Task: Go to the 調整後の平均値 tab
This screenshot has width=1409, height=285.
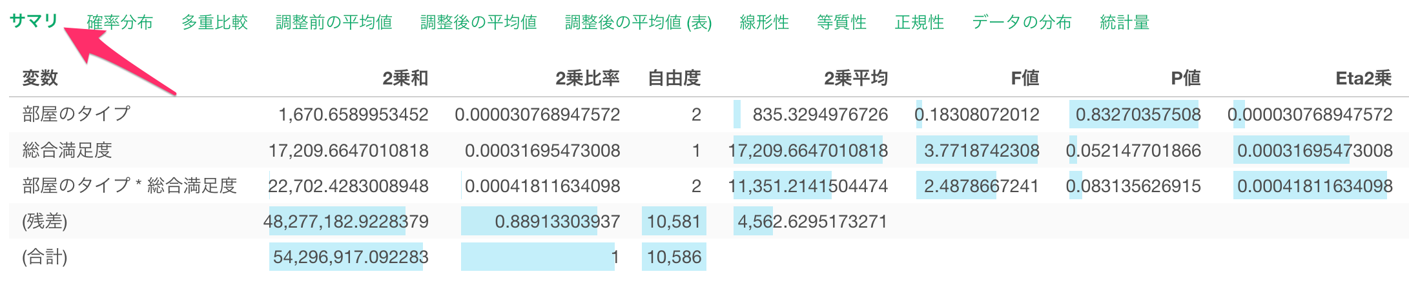Action: pyautogui.click(x=478, y=23)
